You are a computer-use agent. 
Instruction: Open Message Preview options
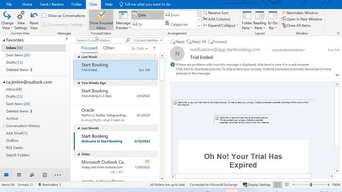(123, 20)
